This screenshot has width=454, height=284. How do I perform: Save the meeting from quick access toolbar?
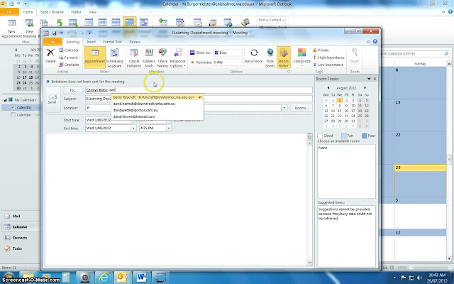(x=54, y=33)
